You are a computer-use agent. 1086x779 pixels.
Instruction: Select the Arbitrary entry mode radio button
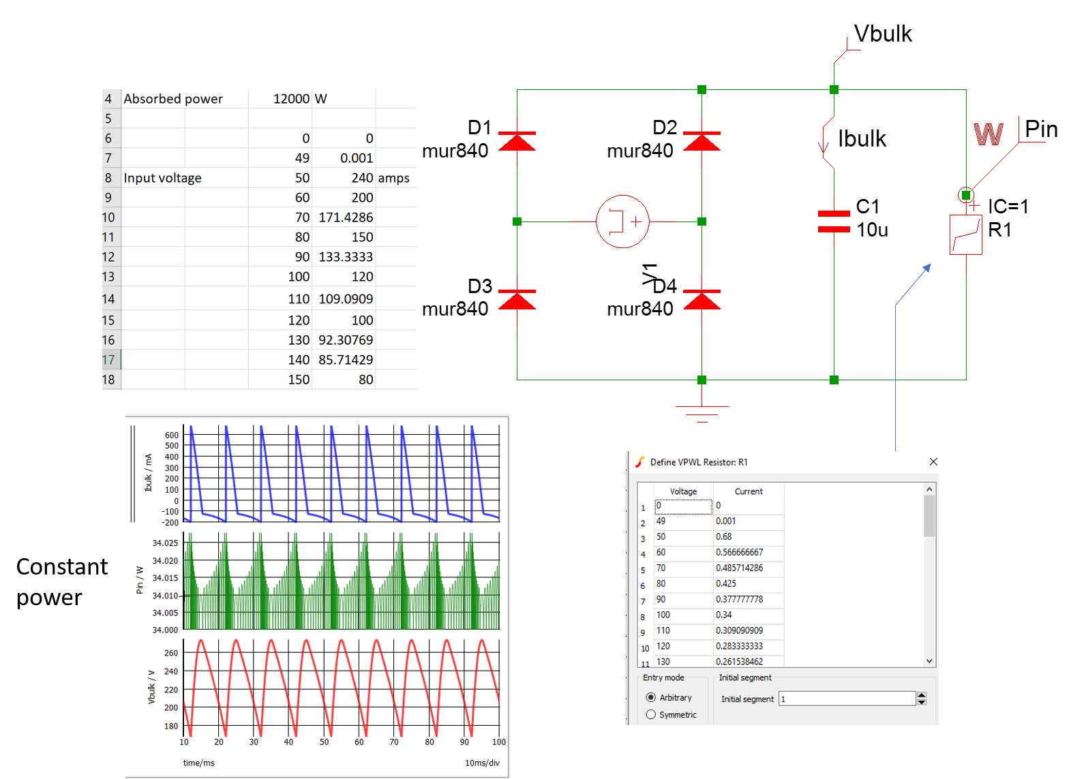[650, 697]
